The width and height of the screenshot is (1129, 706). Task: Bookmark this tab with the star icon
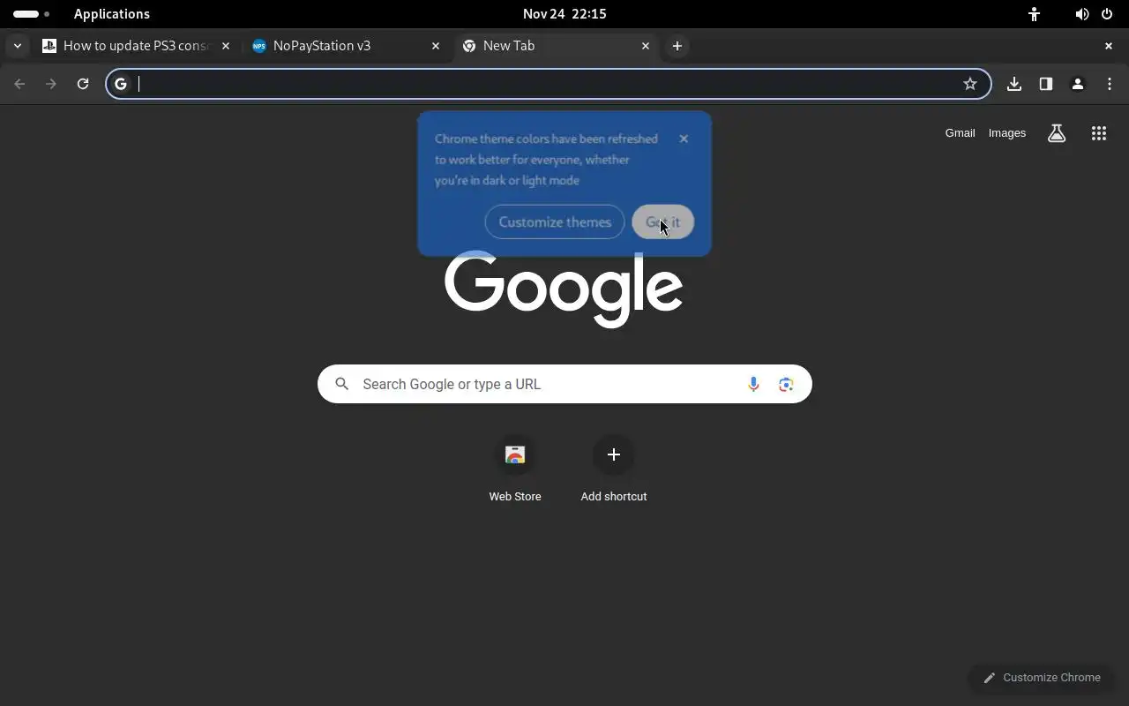pyautogui.click(x=970, y=84)
